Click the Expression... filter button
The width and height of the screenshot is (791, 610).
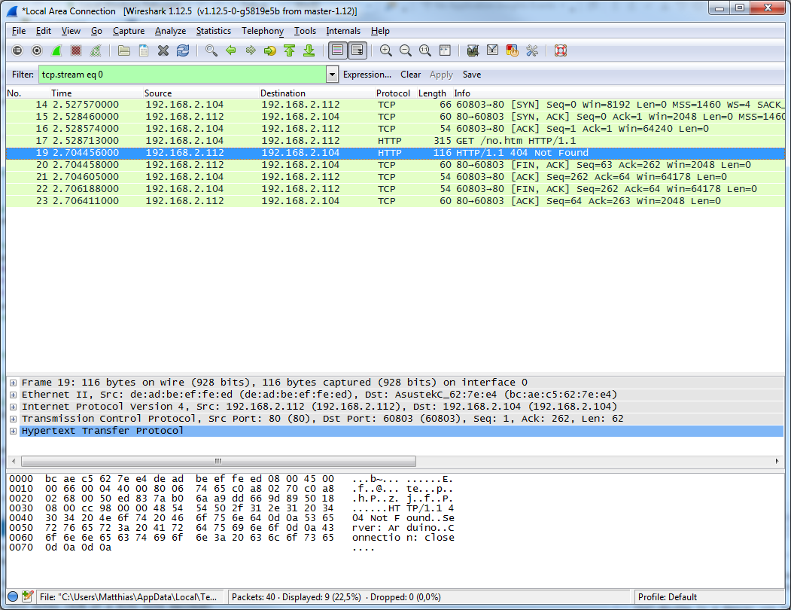tap(367, 75)
